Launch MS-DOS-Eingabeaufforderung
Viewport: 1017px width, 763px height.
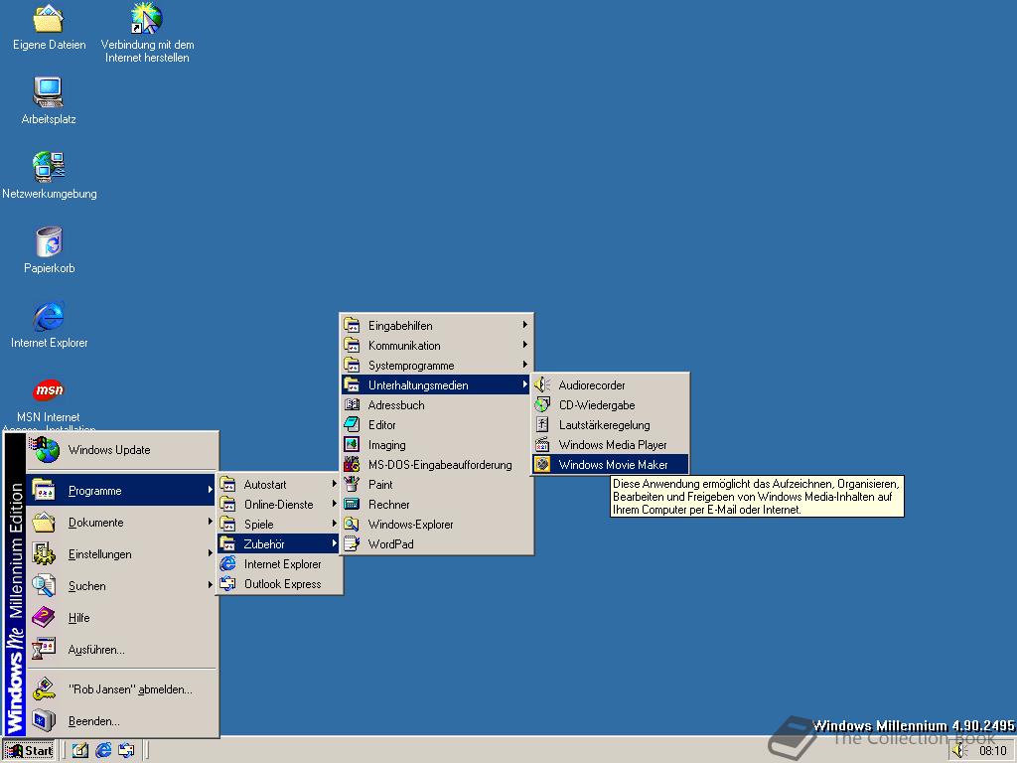coord(437,465)
